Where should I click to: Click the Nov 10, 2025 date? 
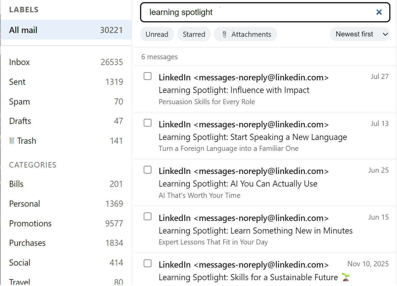368,264
